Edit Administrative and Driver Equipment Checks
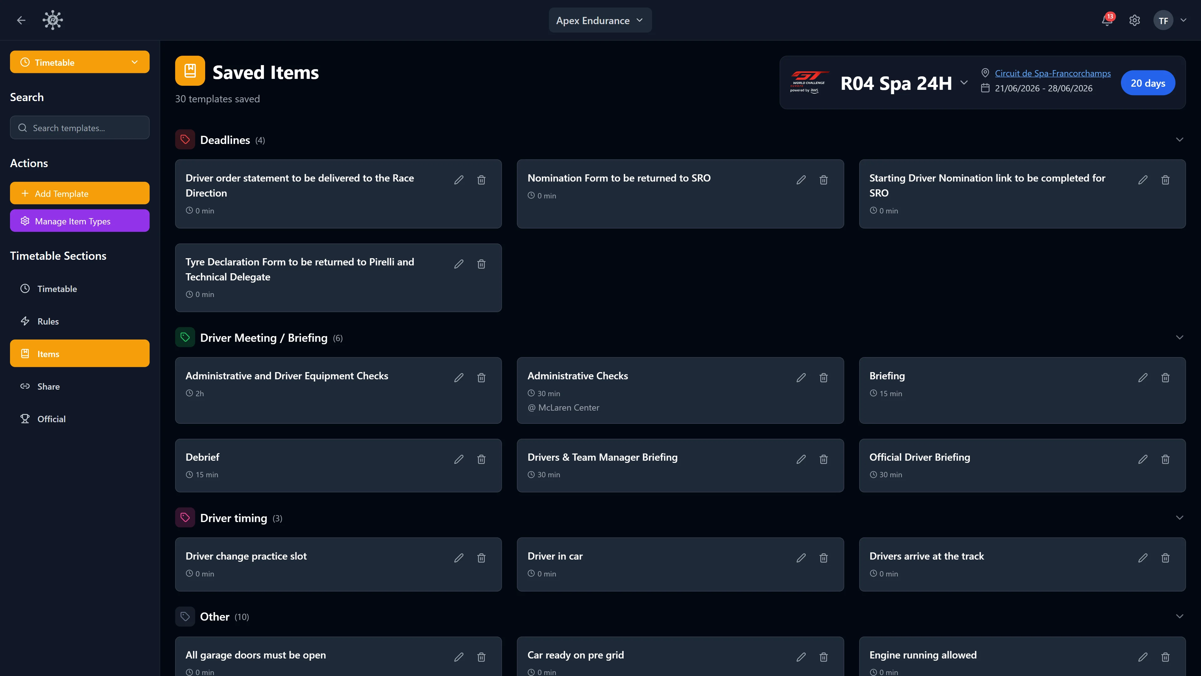1201x676 pixels. 459,377
